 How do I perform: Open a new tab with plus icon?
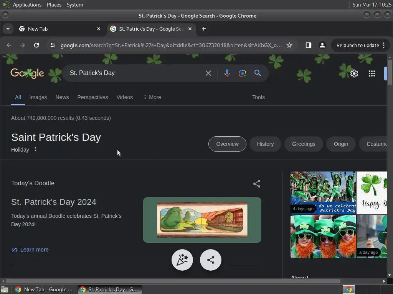pos(204,29)
